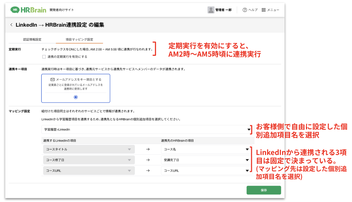Click the ヘルプ link in header
This screenshot has height=202, width=352.
252,10
